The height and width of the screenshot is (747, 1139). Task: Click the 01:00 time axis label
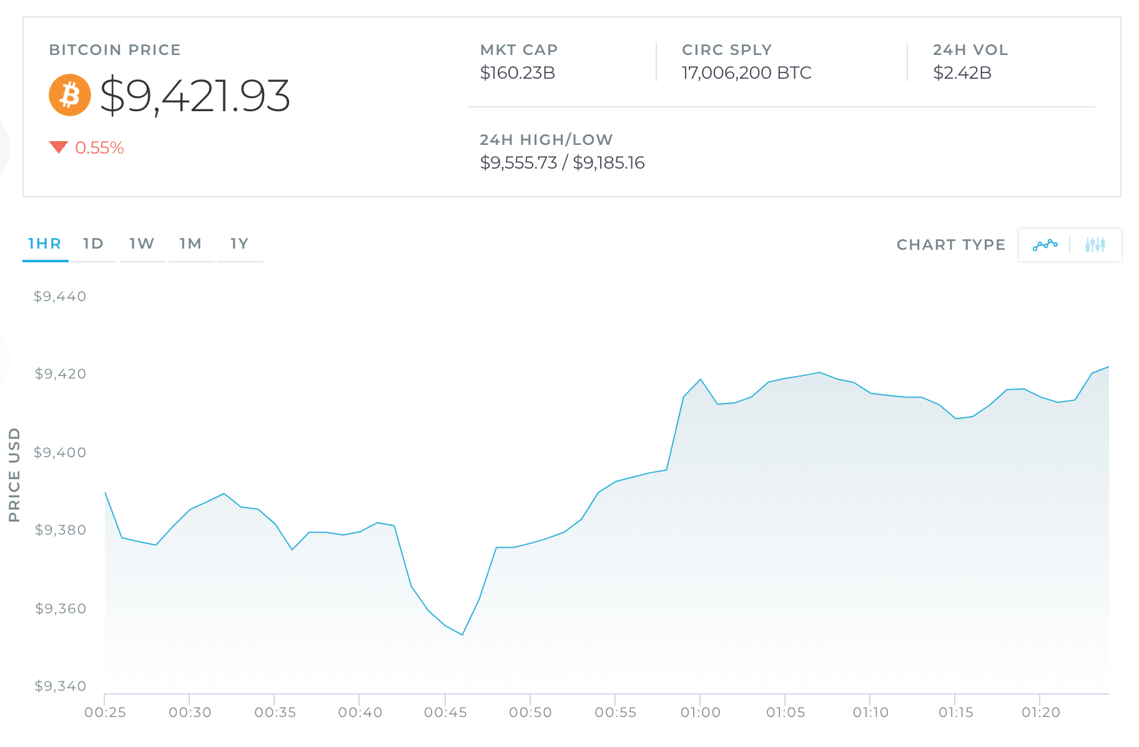[x=700, y=713]
